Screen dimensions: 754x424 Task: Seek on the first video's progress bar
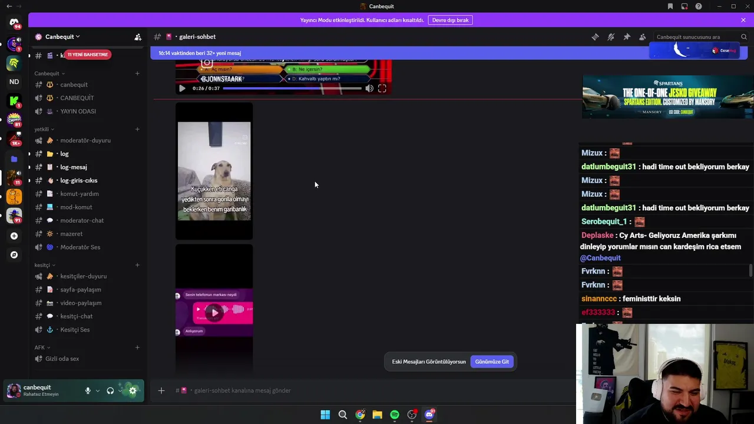(292, 88)
